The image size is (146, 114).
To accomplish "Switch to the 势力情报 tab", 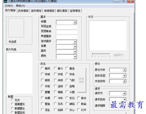I will [x=10, y=10].
